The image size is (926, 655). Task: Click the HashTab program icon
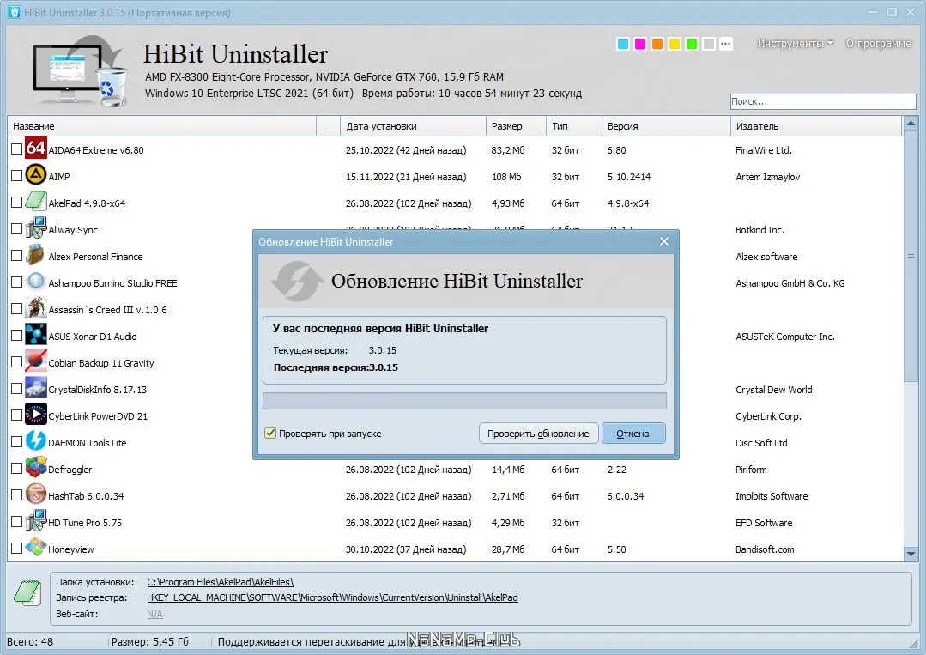tap(35, 494)
